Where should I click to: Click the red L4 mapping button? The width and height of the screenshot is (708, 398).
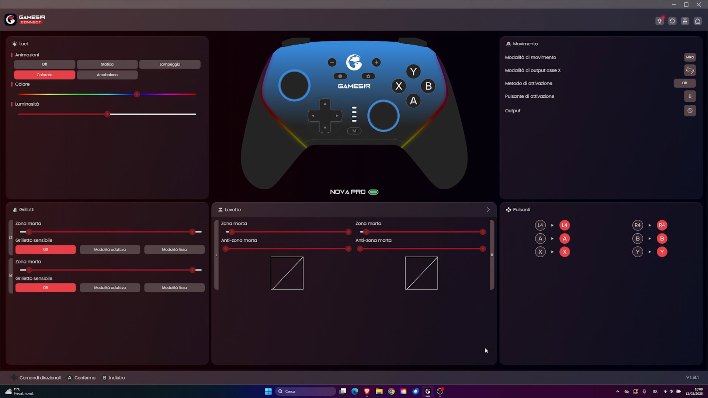[564, 225]
